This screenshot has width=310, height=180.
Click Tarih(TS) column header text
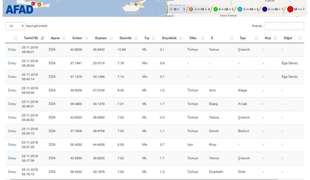tap(31, 38)
